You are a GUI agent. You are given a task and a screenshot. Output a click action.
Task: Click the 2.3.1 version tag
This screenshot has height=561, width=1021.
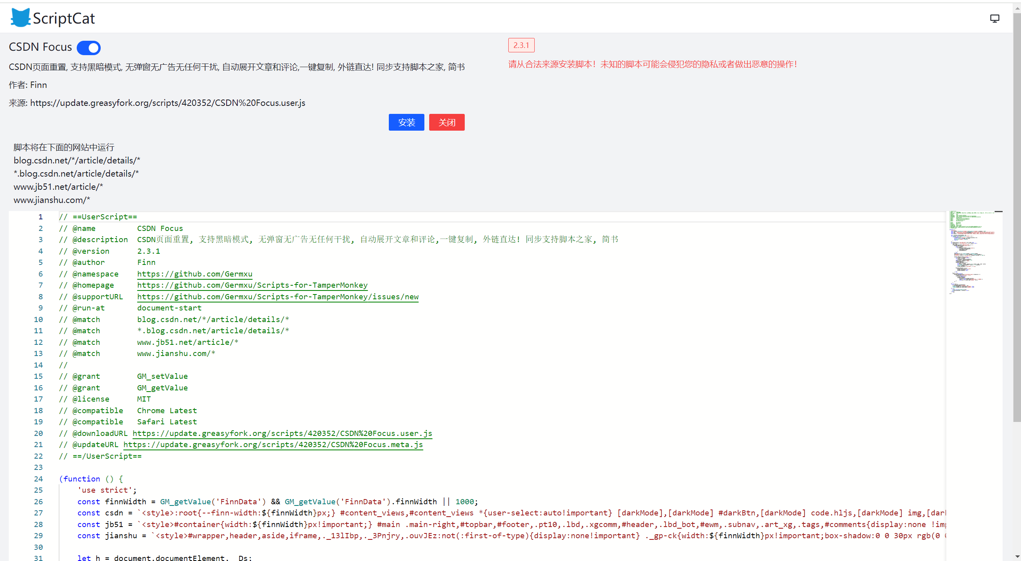[x=521, y=46]
